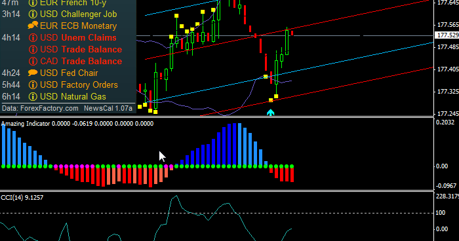
Task: Click red info icon beside CAD Trade Balance
Action: pyautogui.click(x=33, y=61)
